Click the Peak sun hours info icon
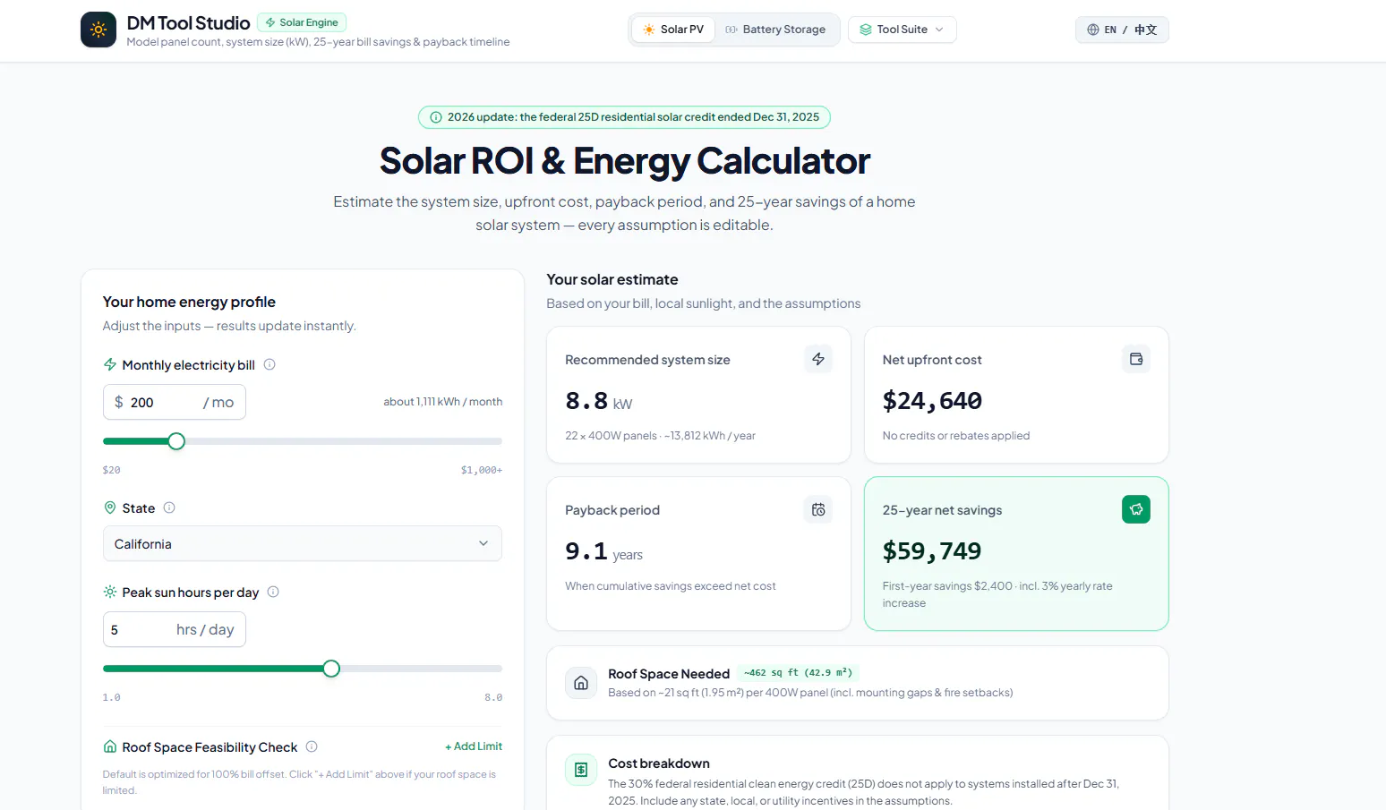 273,592
